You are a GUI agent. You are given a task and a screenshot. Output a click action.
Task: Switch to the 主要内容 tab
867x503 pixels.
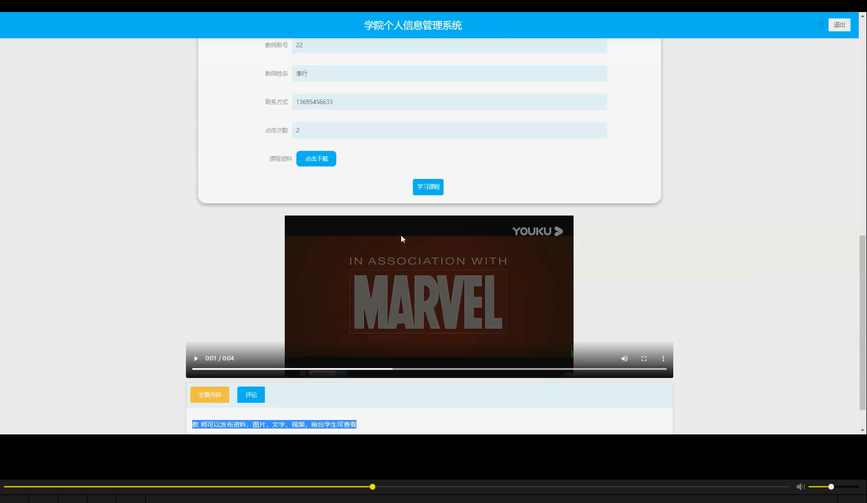tap(210, 395)
